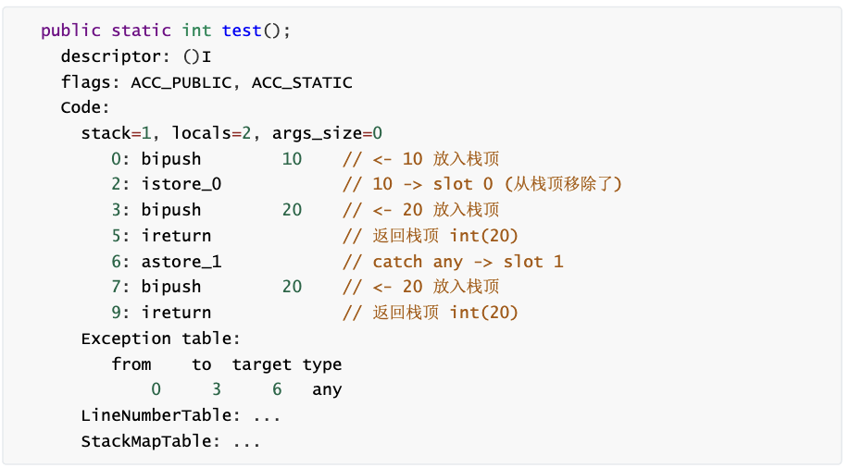Click the target column header
This screenshot has width=850, height=468.
point(262,364)
